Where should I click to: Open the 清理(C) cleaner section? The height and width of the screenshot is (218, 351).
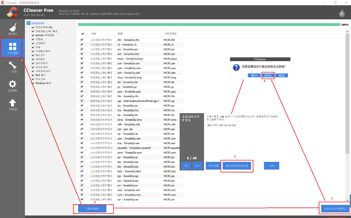coord(12,29)
